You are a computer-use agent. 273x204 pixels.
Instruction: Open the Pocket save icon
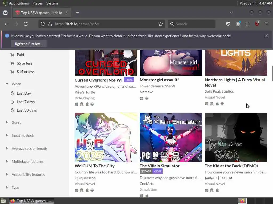pyautogui.click(x=228, y=24)
